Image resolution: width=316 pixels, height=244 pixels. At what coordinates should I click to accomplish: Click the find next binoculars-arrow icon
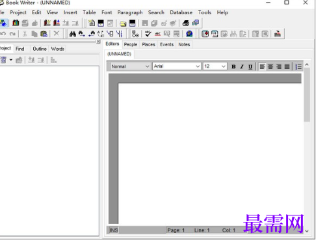click(82, 34)
